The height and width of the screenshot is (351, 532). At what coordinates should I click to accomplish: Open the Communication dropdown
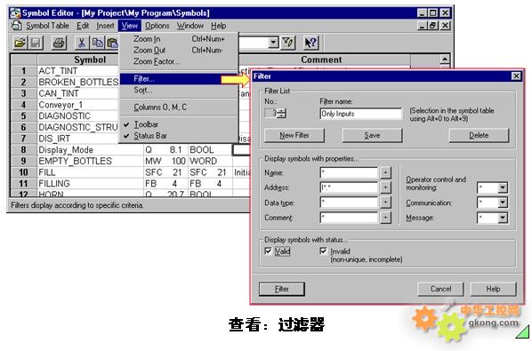click(x=503, y=203)
